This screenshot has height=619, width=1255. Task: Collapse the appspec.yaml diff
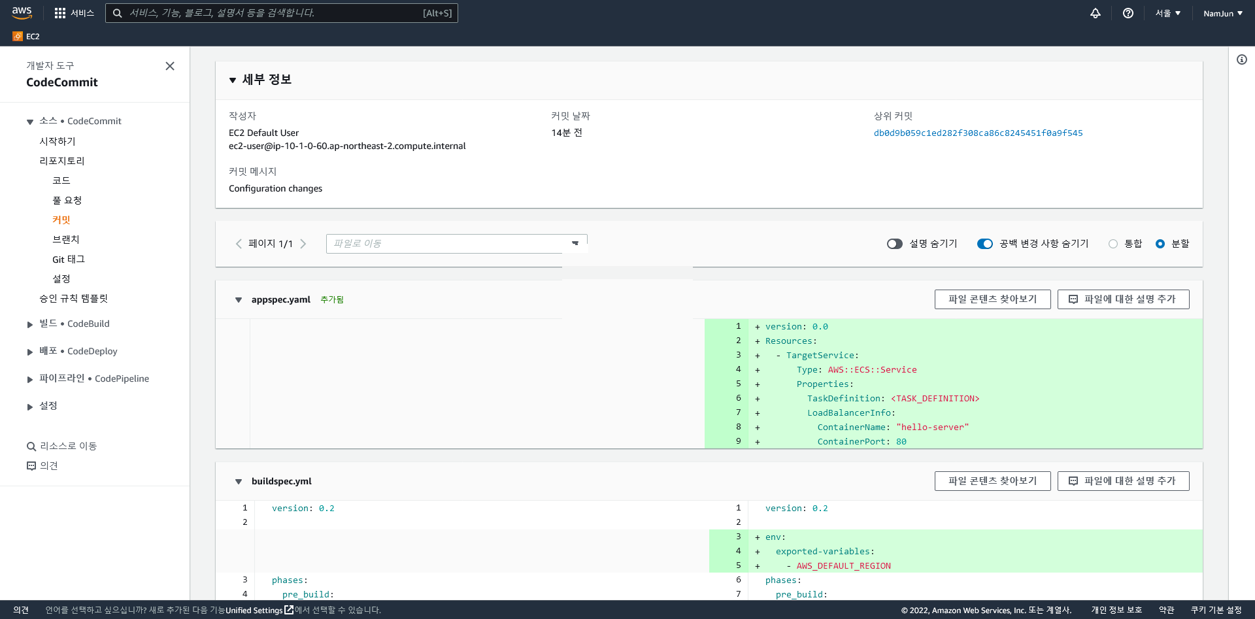click(x=239, y=300)
